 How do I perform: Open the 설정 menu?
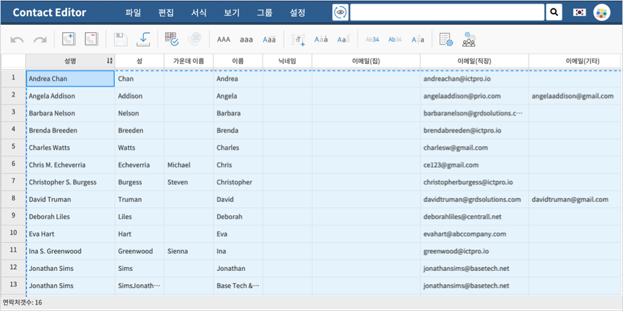point(298,12)
